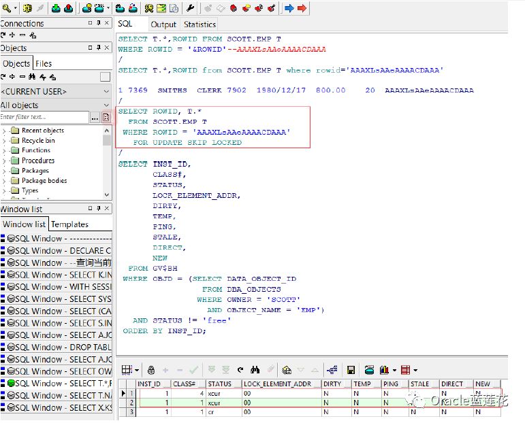525x423 pixels.
Task: Pin the Connections panel
Action: click(x=99, y=23)
